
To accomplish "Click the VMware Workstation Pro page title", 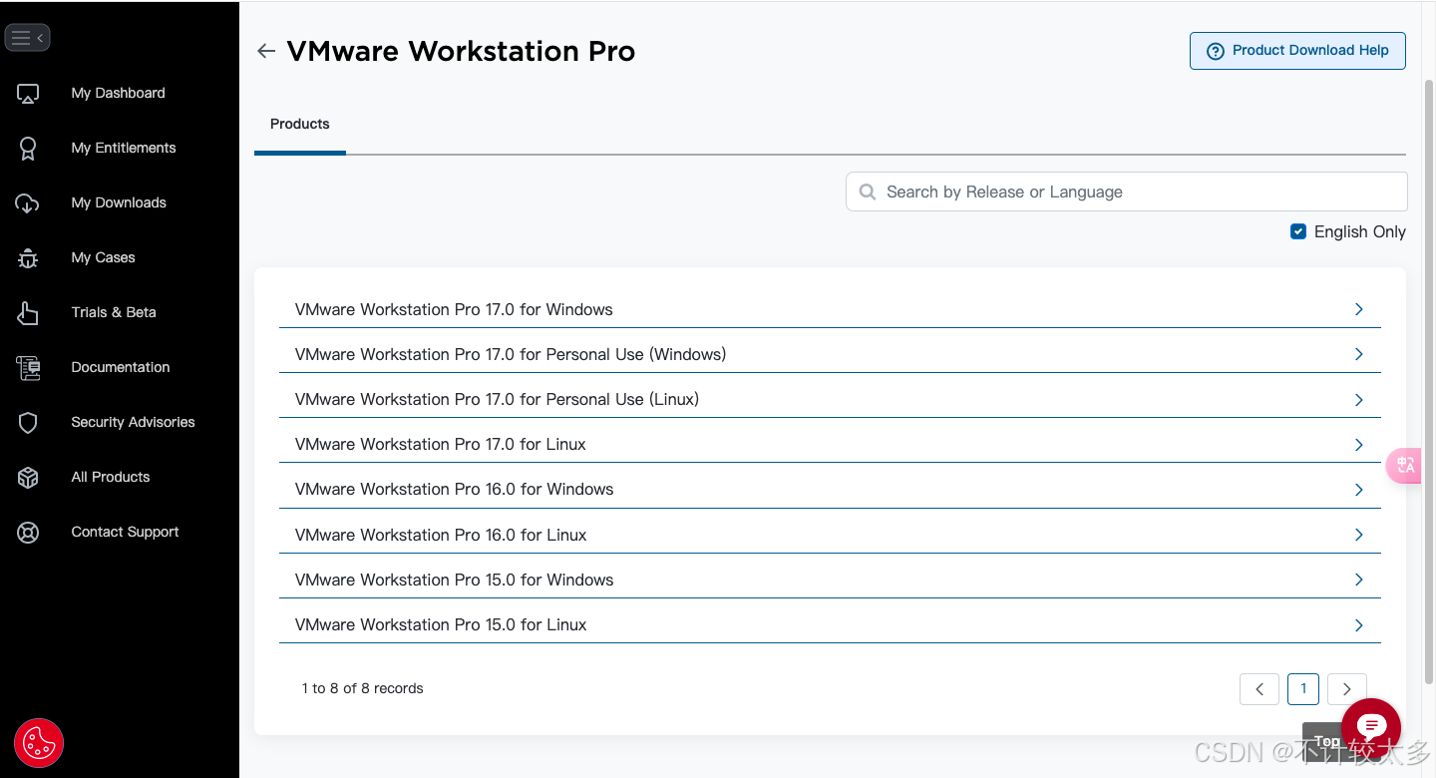I will tap(461, 51).
